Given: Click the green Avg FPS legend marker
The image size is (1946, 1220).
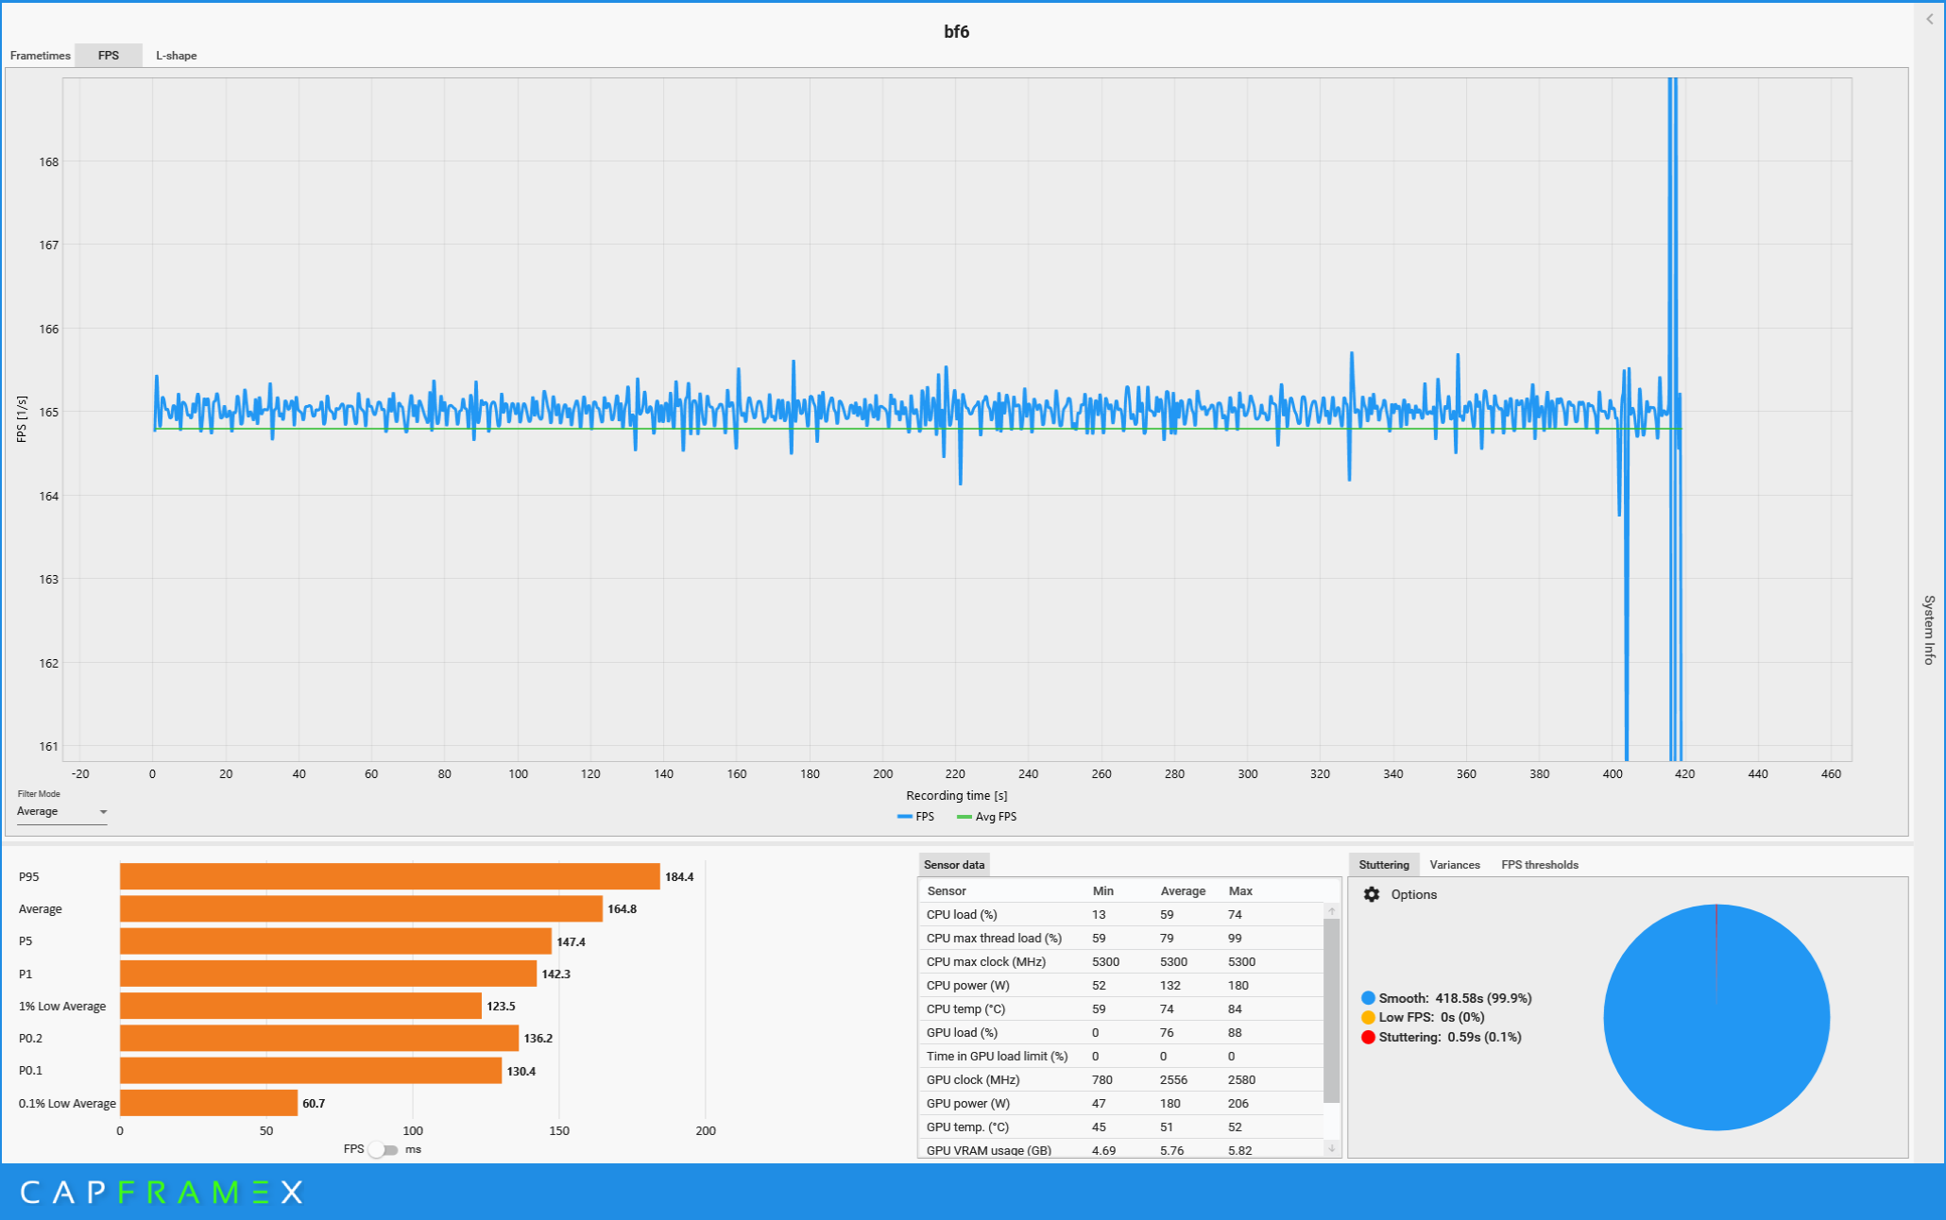Looking at the screenshot, I should coord(964,817).
